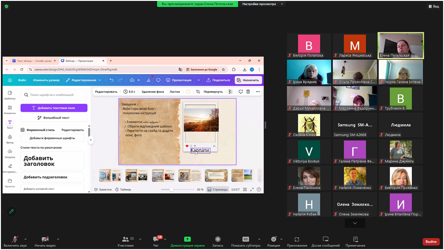Click the red Выйти button

[430, 242]
